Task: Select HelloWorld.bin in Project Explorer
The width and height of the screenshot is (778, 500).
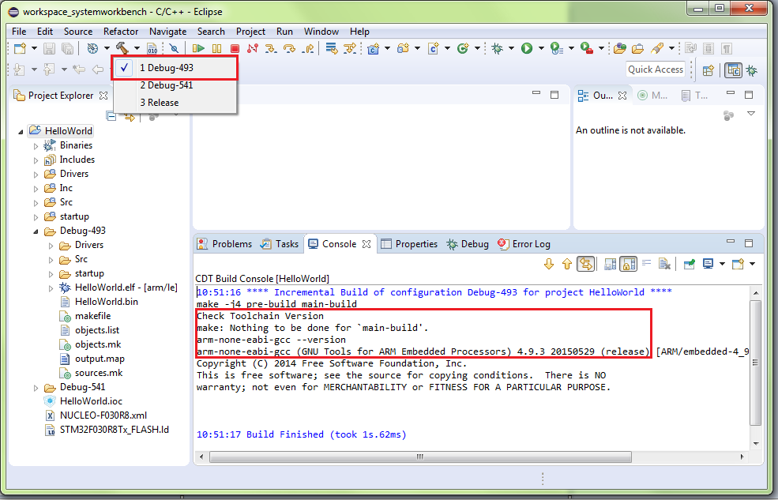Action: coord(100,302)
